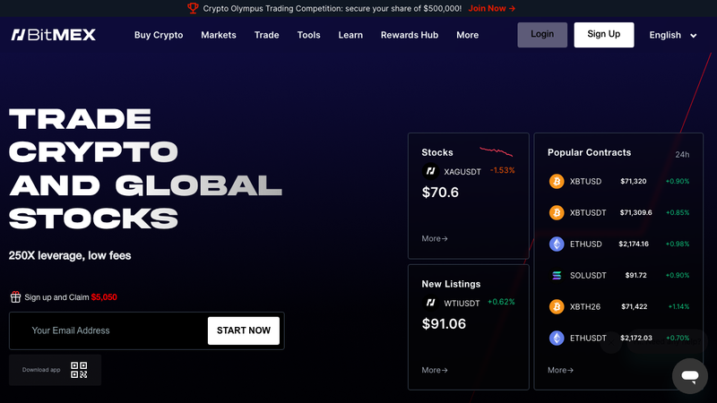The width and height of the screenshot is (717, 403).
Task: Open the More navigation menu
Action: (467, 35)
